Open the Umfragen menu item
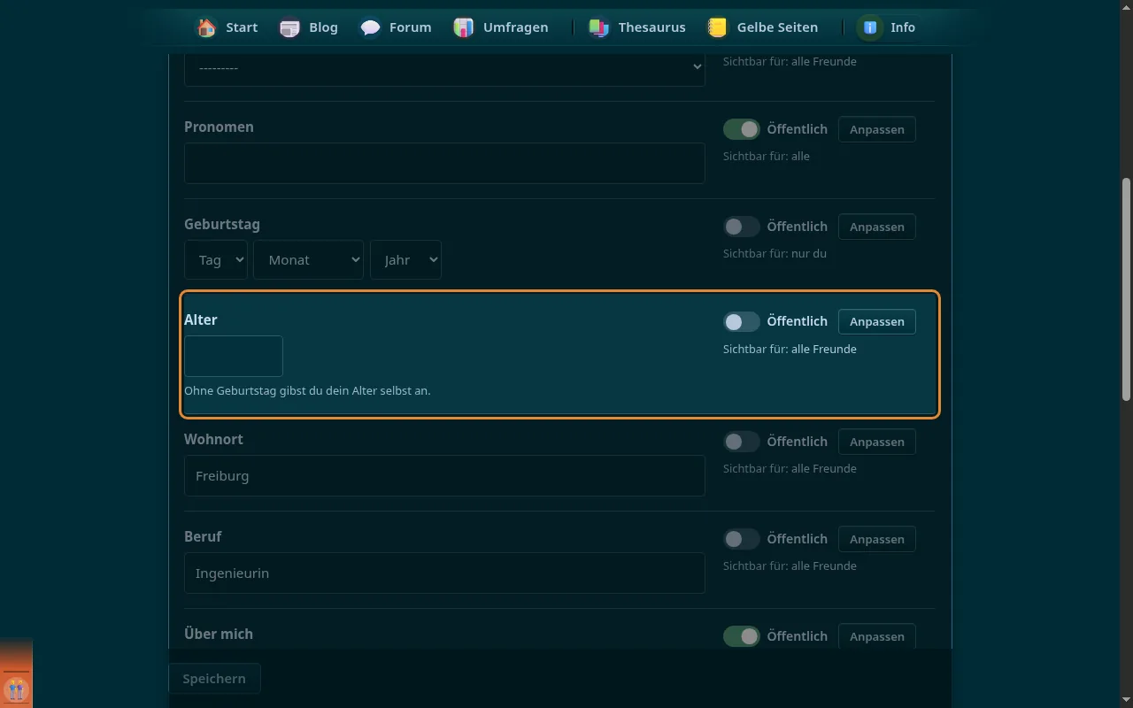The image size is (1133, 708). click(x=501, y=27)
